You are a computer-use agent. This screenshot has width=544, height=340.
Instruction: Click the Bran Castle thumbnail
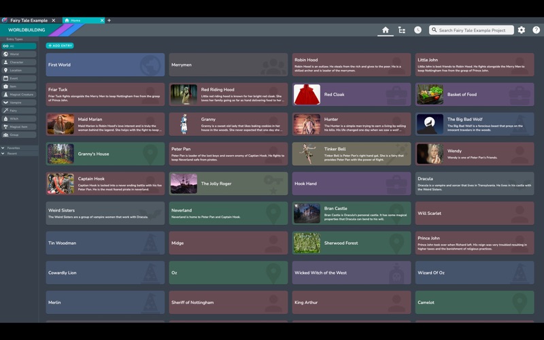307,214
